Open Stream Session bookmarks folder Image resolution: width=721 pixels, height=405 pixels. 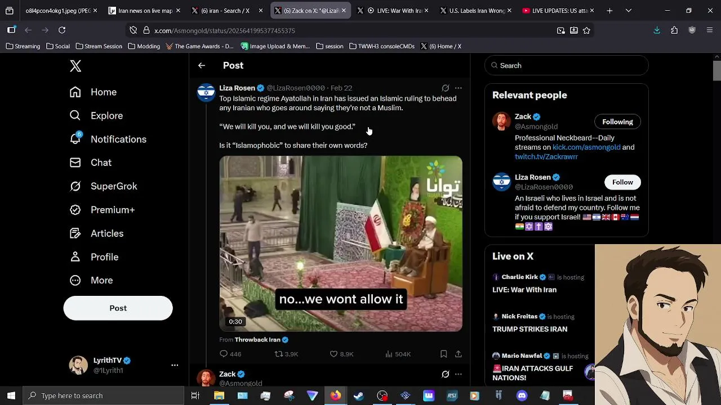pos(99,46)
